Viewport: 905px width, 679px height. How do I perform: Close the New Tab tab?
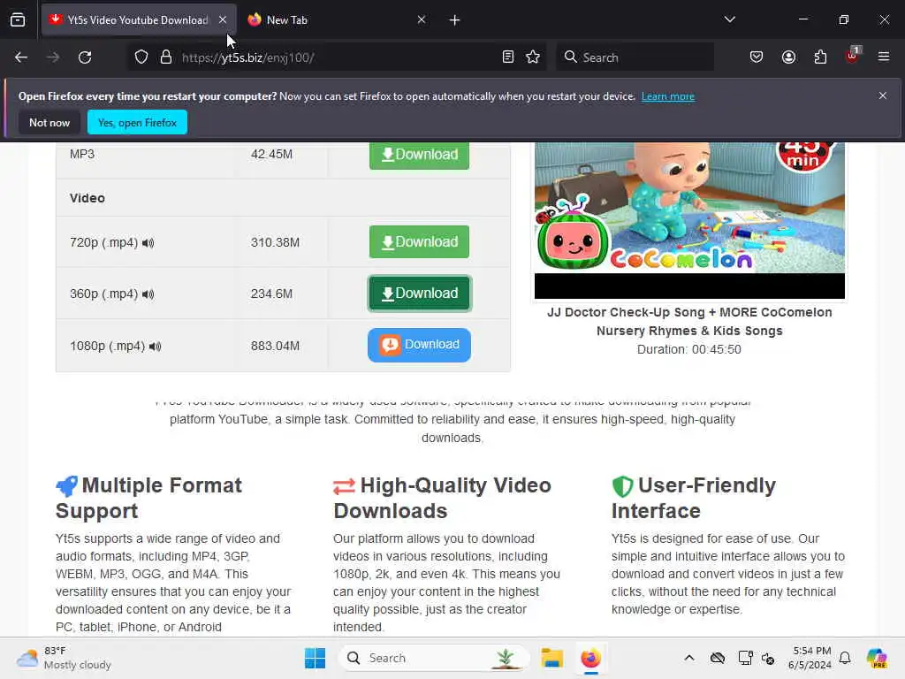click(x=422, y=20)
